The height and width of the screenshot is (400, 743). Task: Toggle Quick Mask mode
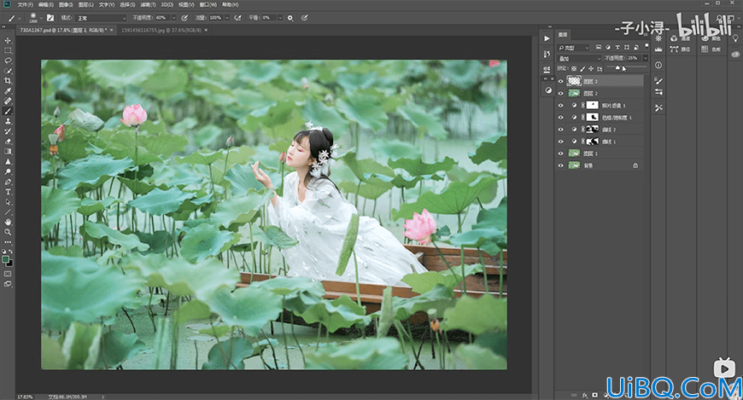coord(8,274)
